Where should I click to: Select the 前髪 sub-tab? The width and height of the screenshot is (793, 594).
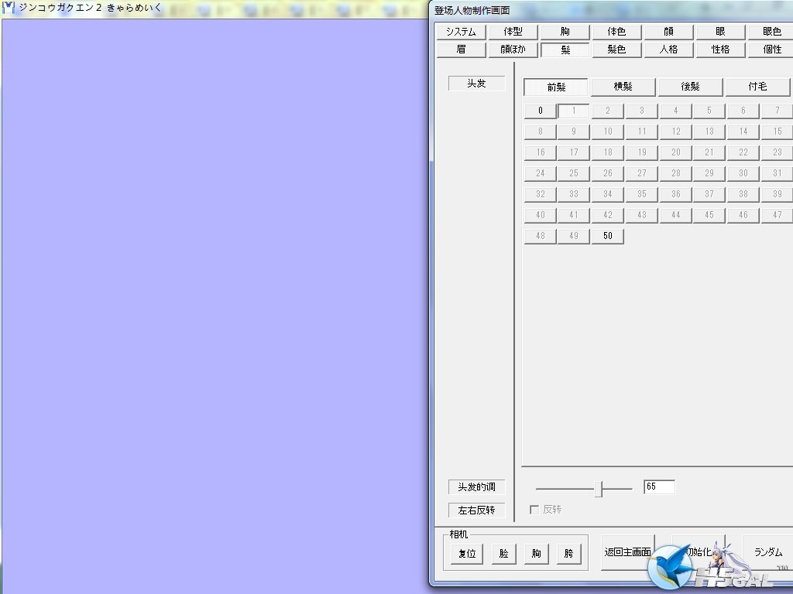click(x=556, y=87)
